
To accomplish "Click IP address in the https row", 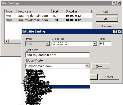I will click(x=73, y=20).
